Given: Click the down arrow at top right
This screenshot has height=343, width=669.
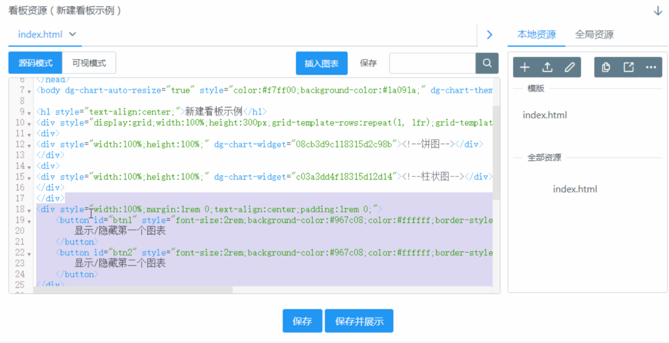Looking at the screenshot, I should (x=658, y=11).
